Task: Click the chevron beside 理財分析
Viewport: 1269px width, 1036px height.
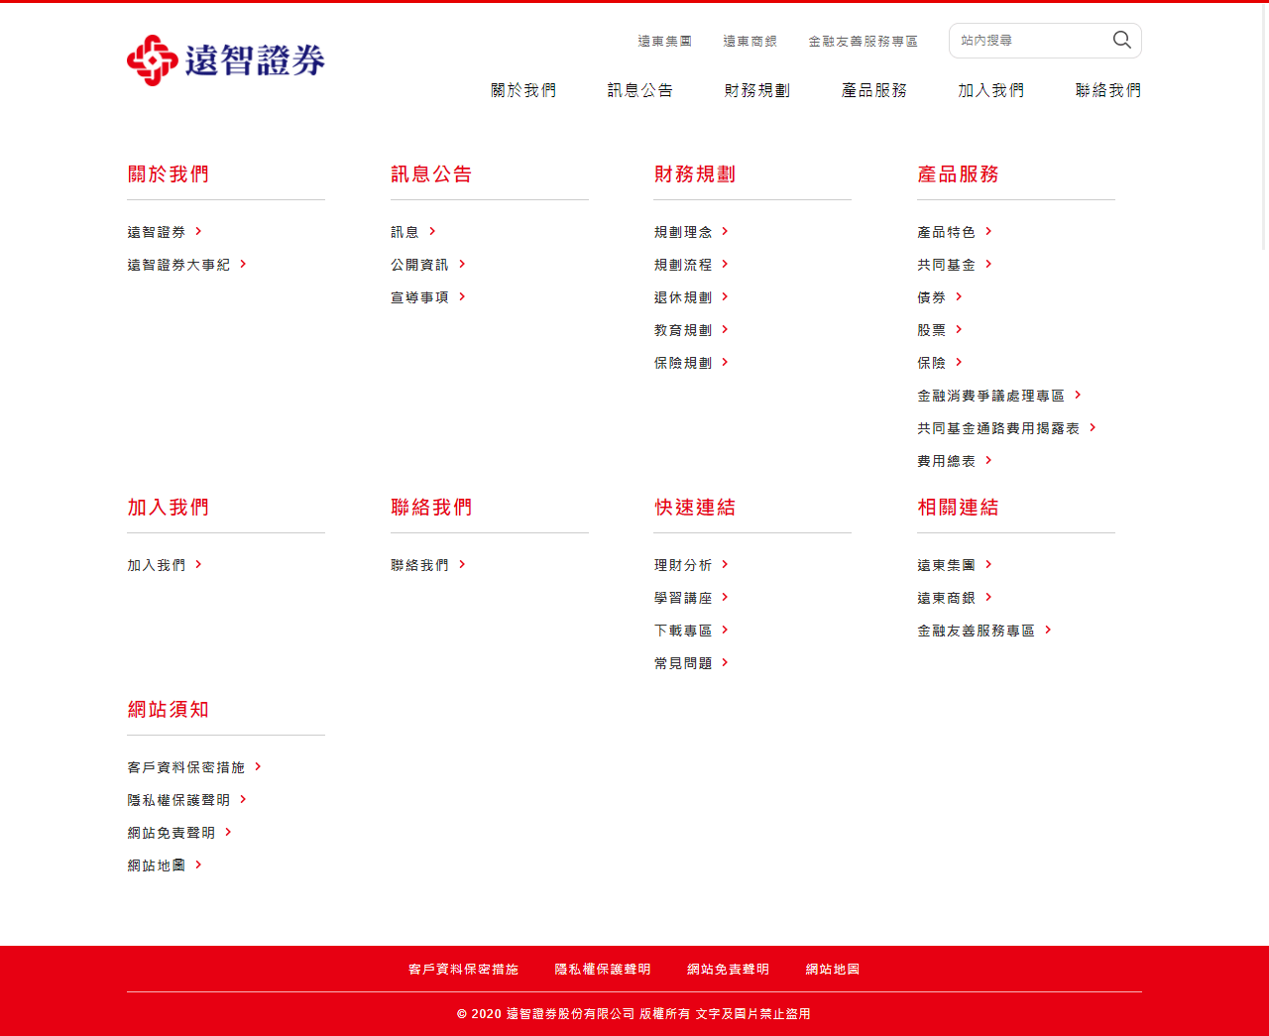Action: (725, 564)
